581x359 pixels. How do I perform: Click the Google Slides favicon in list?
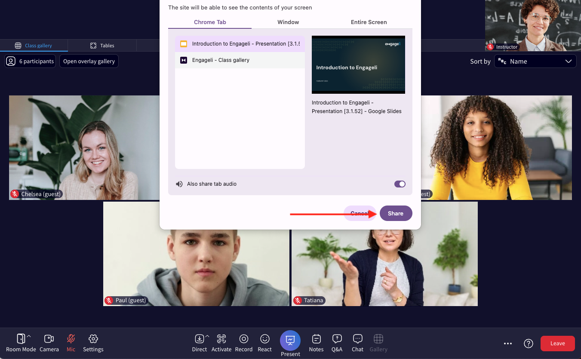click(184, 44)
